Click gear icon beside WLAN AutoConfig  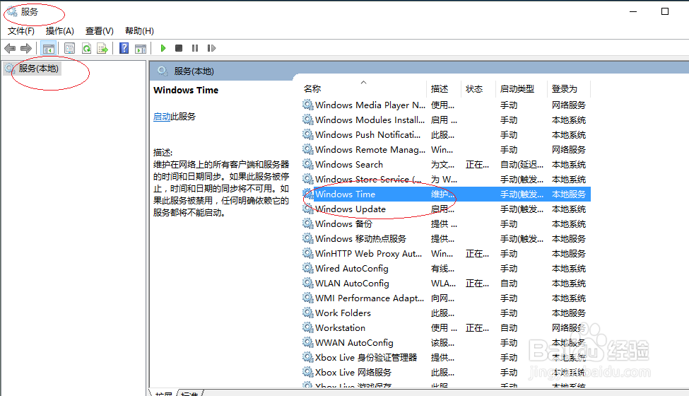(308, 283)
